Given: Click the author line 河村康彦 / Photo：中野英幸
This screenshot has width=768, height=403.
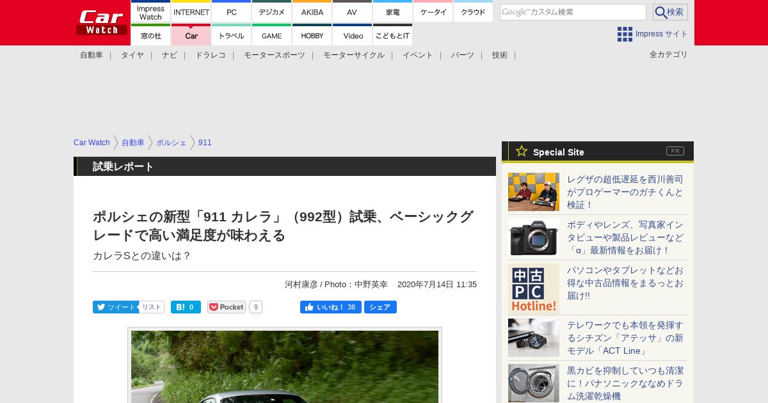Looking at the screenshot, I should click(336, 285).
